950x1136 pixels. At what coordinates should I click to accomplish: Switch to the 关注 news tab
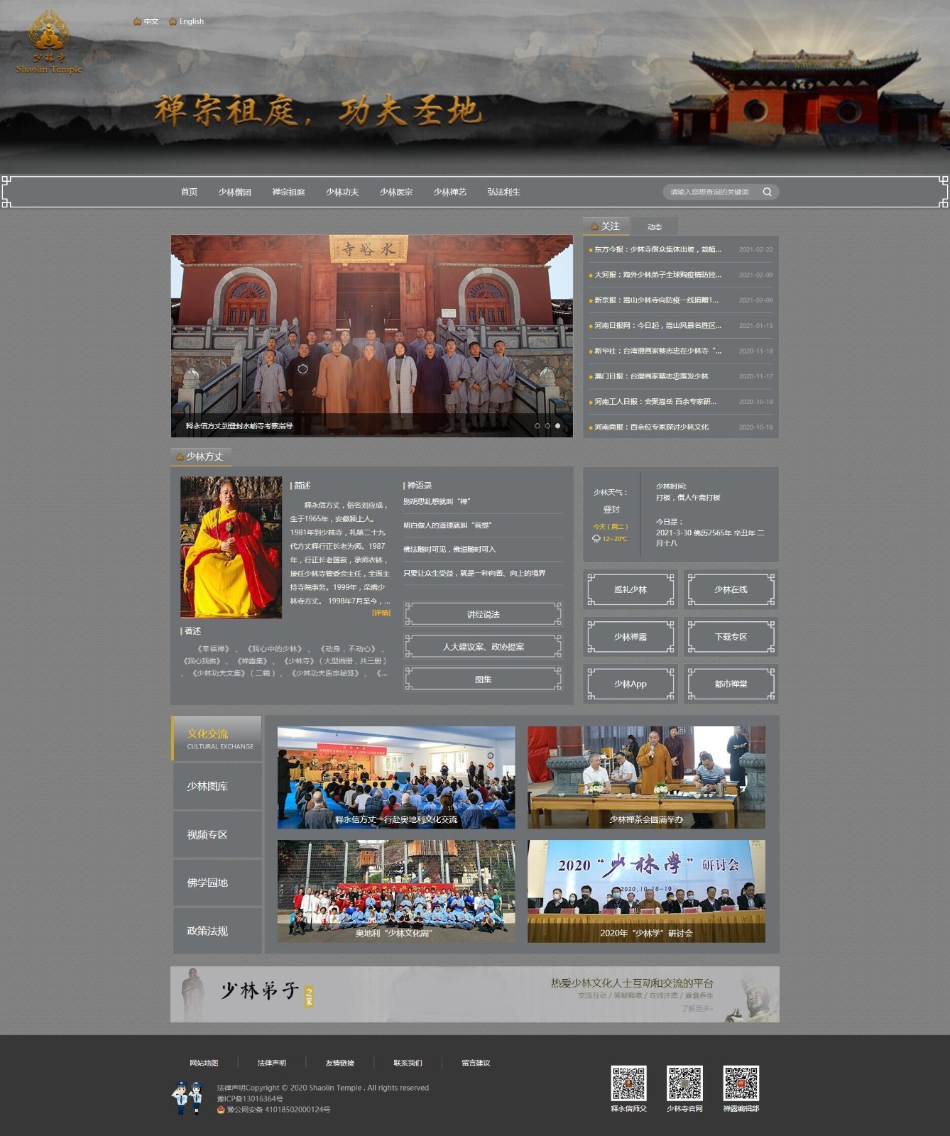606,226
